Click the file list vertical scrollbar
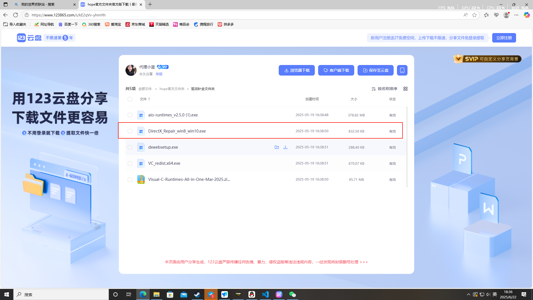 [x=407, y=147]
